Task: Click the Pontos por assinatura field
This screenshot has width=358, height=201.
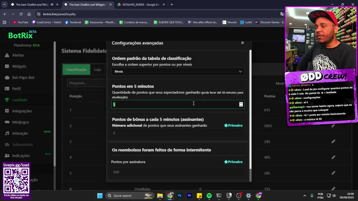Action: 178,172
